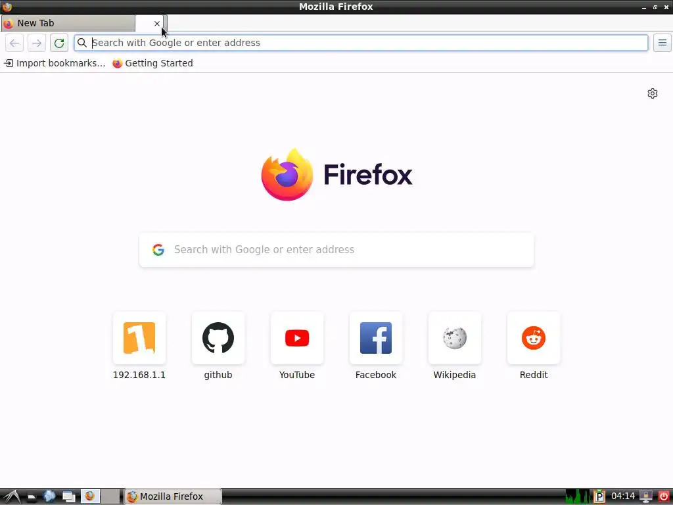The image size is (673, 505).
Task: Open Import bookmarks from the toolbar
Action: pos(55,64)
